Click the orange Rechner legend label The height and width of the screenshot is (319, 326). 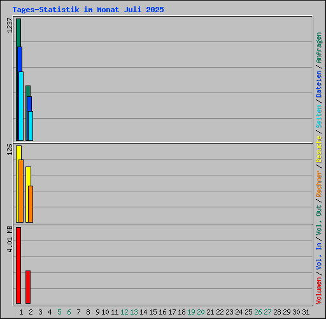click(319, 184)
